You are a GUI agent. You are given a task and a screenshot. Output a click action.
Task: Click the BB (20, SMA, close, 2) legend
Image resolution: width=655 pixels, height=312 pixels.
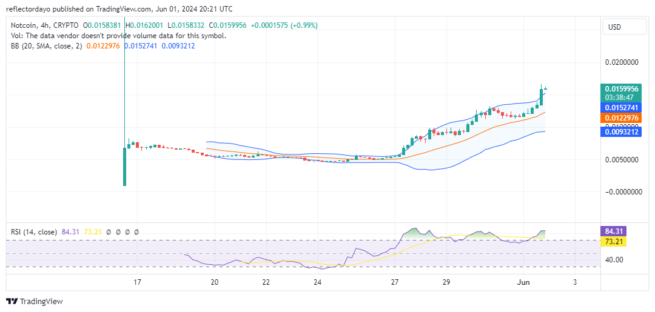(x=47, y=46)
